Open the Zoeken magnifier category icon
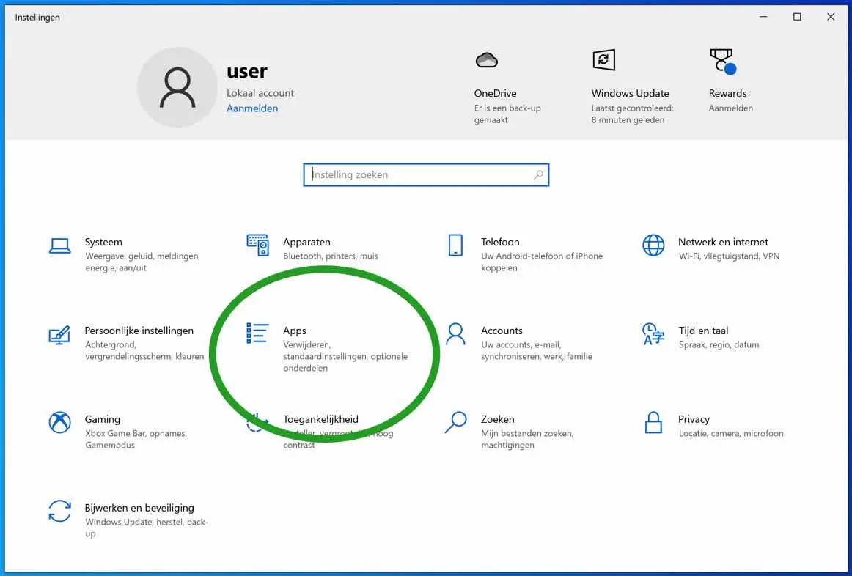Screen dimensions: 852x576 [x=455, y=422]
